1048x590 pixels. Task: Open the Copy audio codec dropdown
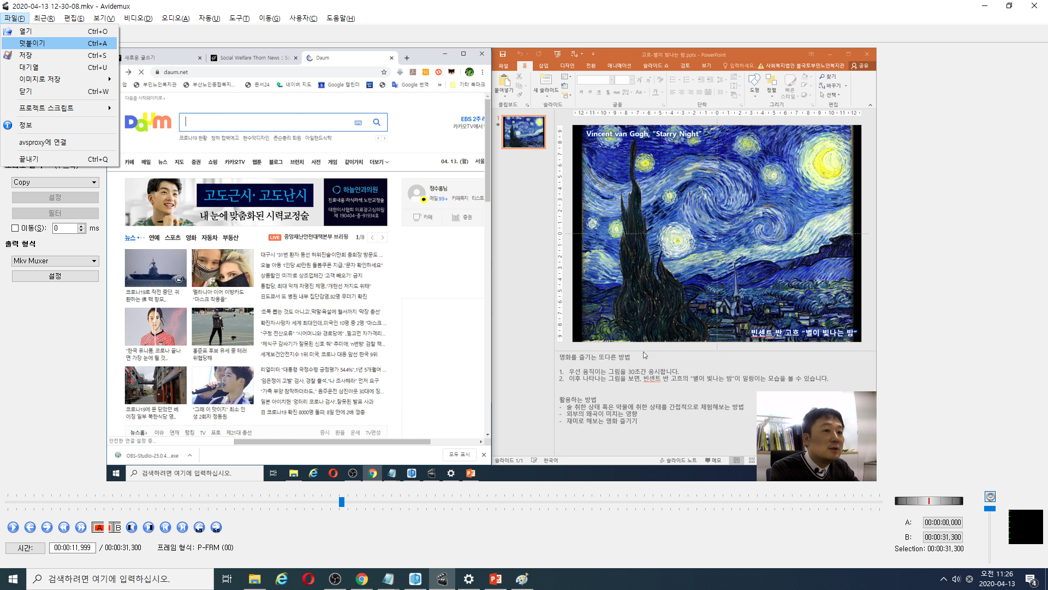point(55,182)
